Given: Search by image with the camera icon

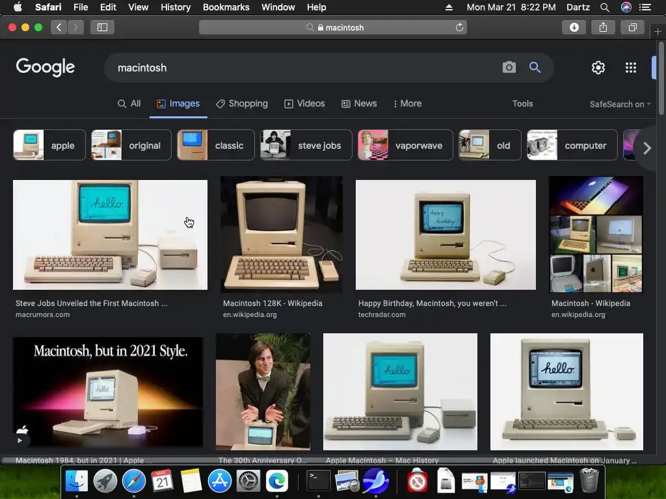Looking at the screenshot, I should coord(509,68).
